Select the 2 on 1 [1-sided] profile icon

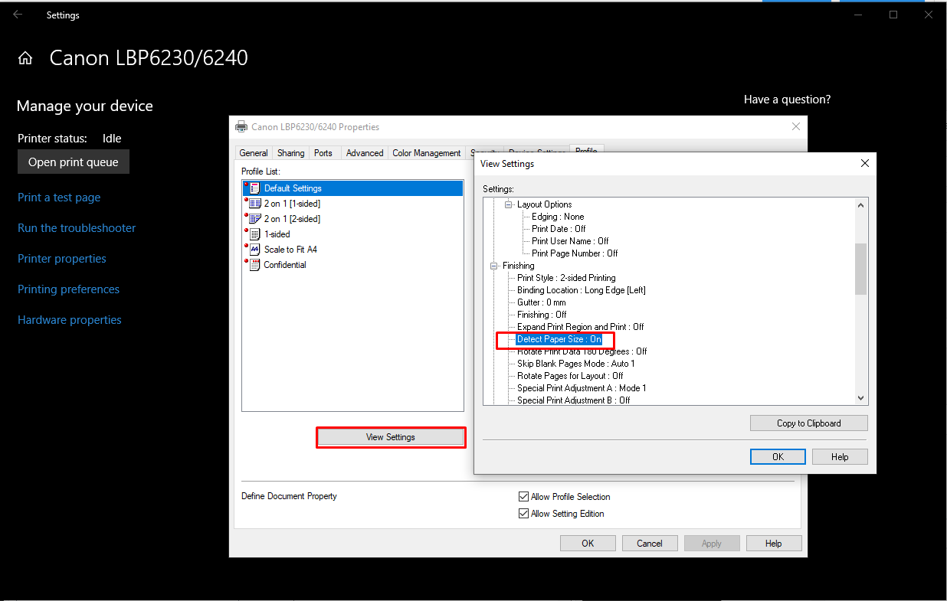(x=254, y=203)
